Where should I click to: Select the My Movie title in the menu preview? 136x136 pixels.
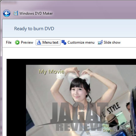tap(51, 72)
